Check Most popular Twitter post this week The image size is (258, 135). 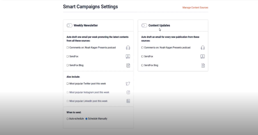pyautogui.click(x=68, y=84)
